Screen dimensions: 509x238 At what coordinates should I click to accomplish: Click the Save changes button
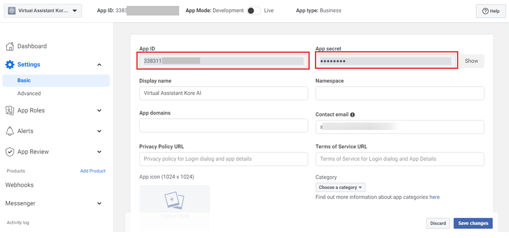point(473,223)
